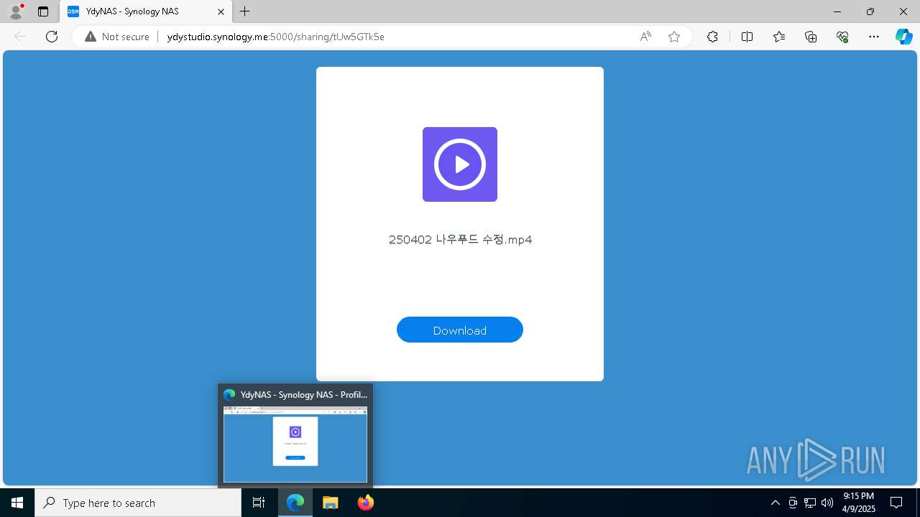
Task: Open File Explorer from taskbar
Action: (x=331, y=503)
